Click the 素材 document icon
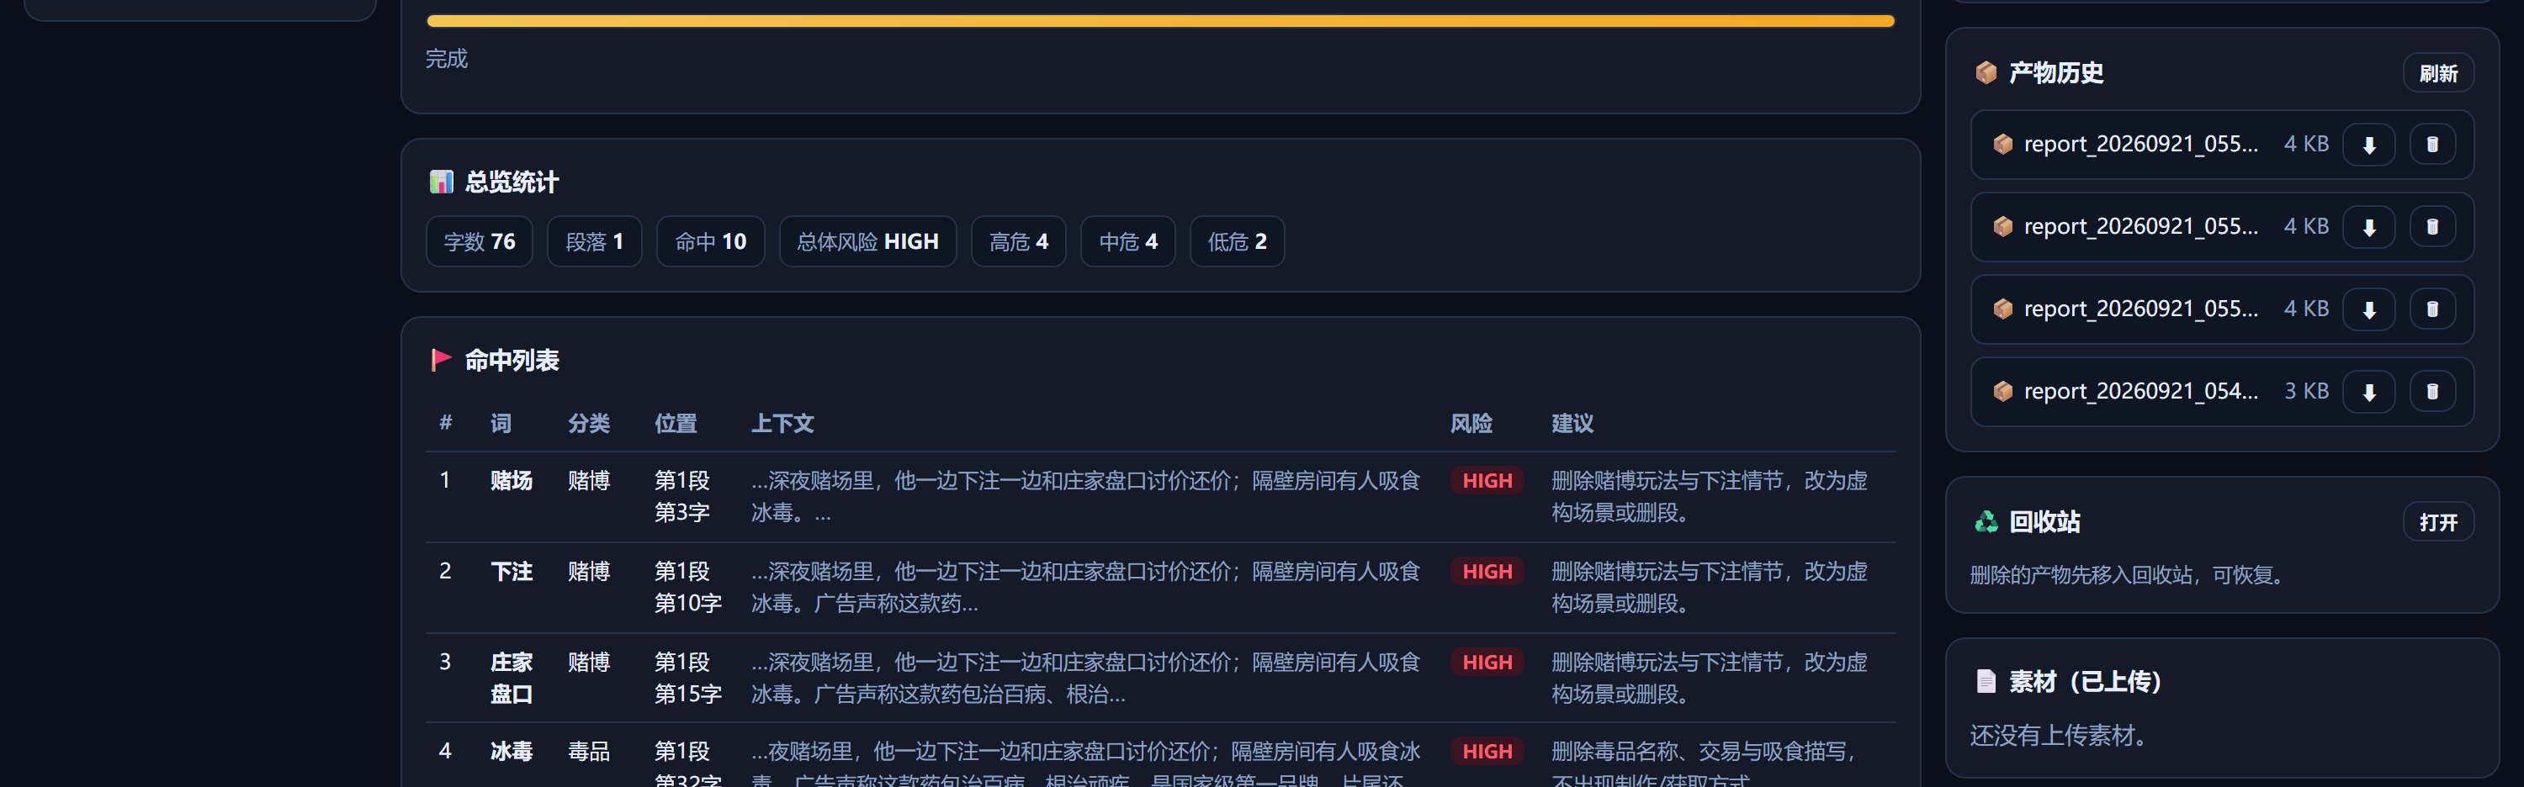 (x=1985, y=681)
